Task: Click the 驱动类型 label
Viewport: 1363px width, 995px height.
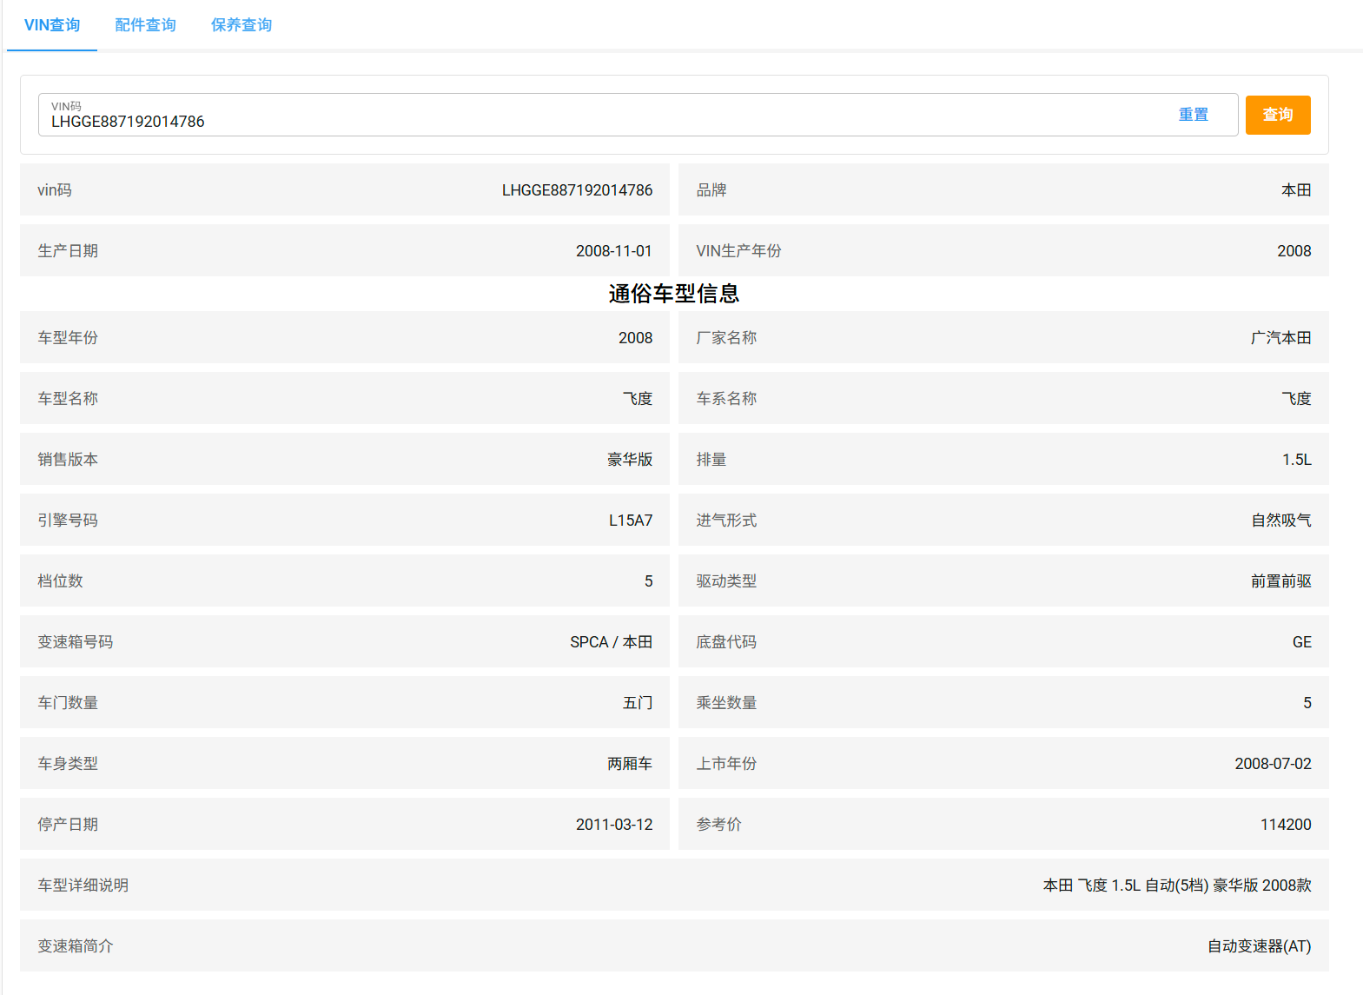Action: (726, 581)
